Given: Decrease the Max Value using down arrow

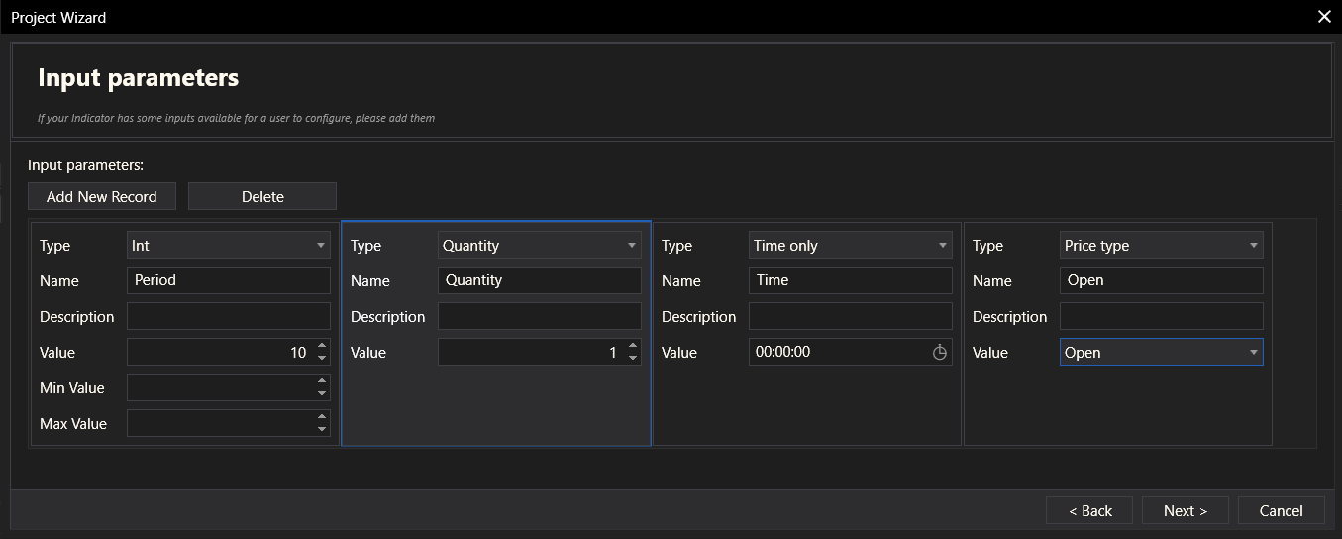Looking at the screenshot, I should tap(322, 429).
